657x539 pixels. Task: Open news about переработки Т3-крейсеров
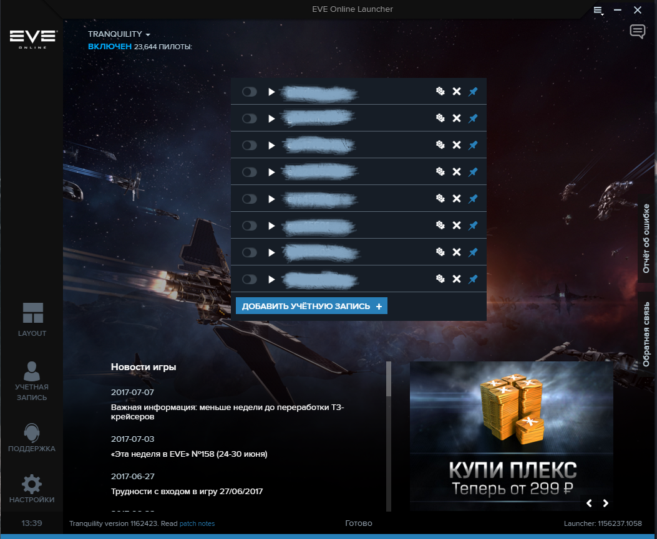coord(228,412)
